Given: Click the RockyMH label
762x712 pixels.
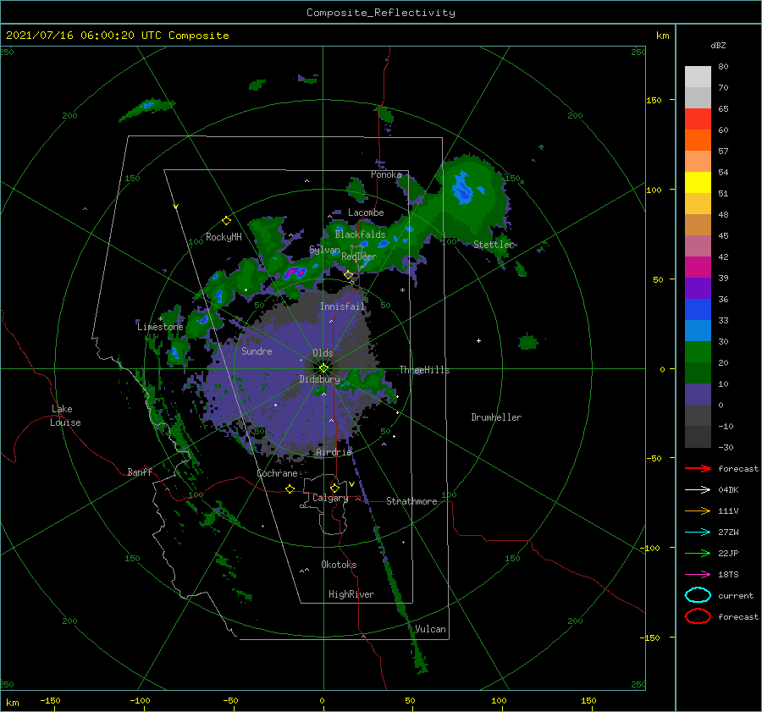Looking at the screenshot, I should point(224,237).
